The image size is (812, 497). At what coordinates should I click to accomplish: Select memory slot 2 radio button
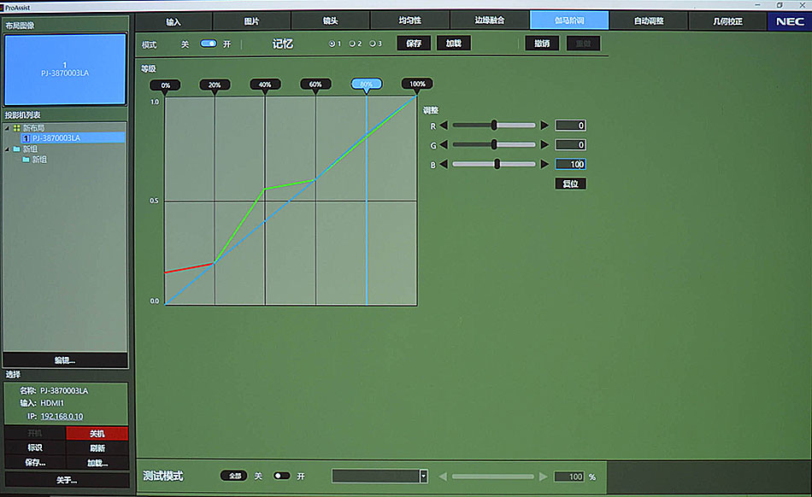click(x=352, y=44)
